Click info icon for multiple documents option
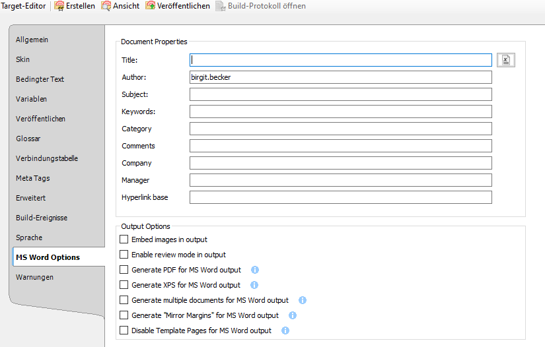Image resolution: width=545 pixels, height=347 pixels. [x=303, y=300]
